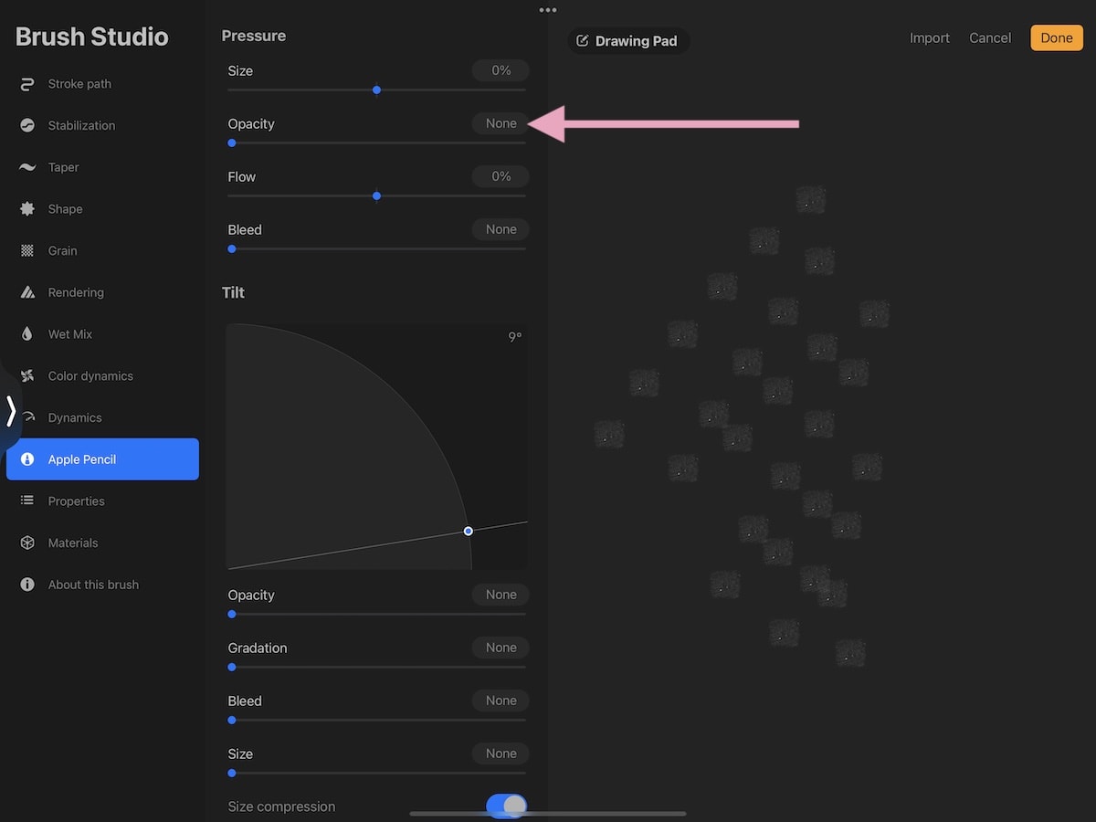Click the Pressure Opacity slider handle
This screenshot has width=1096, height=822.
[x=232, y=143]
